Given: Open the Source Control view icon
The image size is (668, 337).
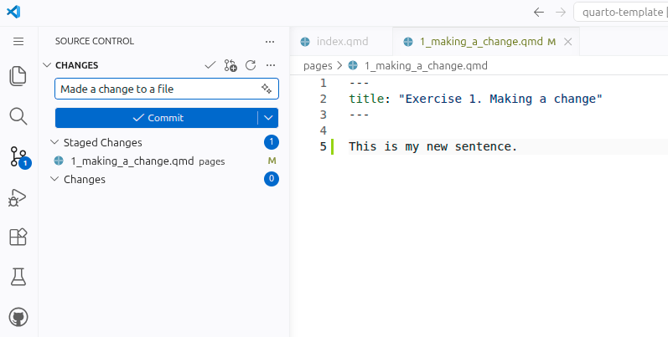Looking at the screenshot, I should click(x=18, y=157).
